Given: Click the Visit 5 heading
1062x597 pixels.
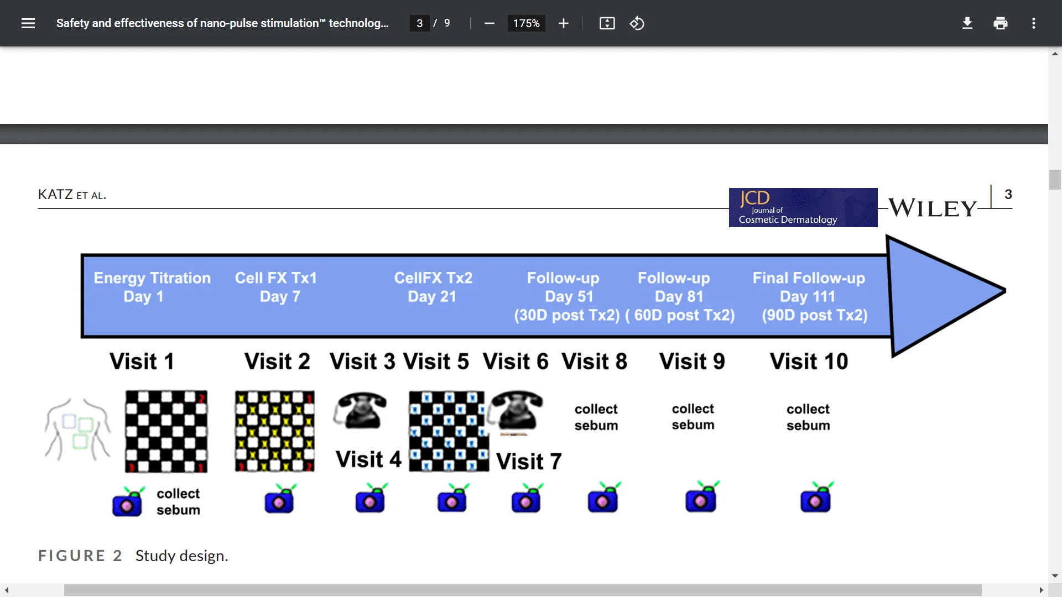Looking at the screenshot, I should coord(436,362).
